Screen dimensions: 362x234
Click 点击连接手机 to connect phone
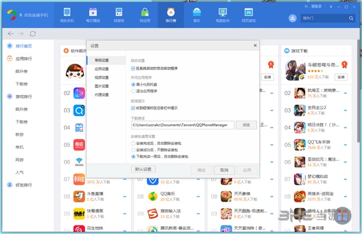point(36,15)
